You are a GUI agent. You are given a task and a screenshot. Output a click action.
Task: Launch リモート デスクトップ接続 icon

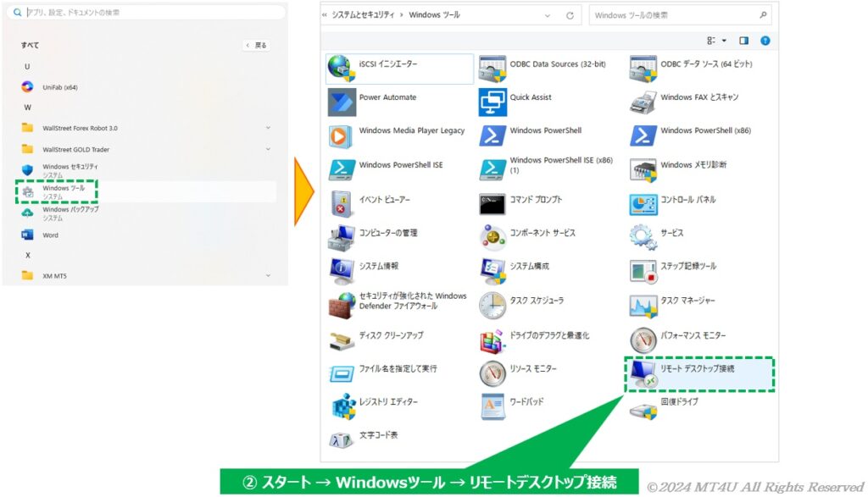643,374
